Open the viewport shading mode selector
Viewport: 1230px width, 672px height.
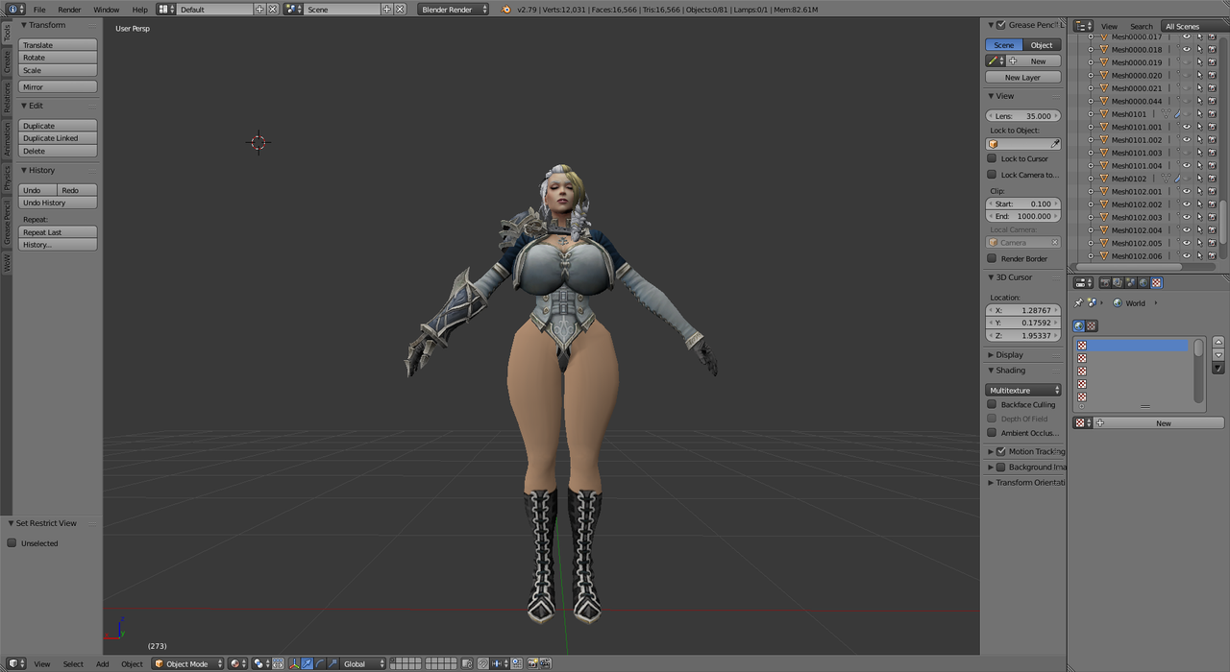(239, 663)
